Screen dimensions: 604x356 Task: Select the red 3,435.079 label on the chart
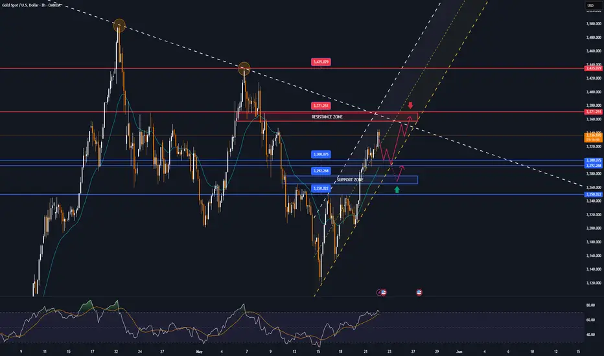coord(321,62)
